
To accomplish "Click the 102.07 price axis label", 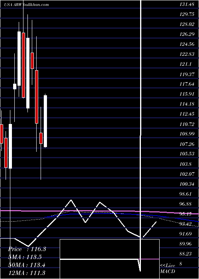I will [x=187, y=174].
